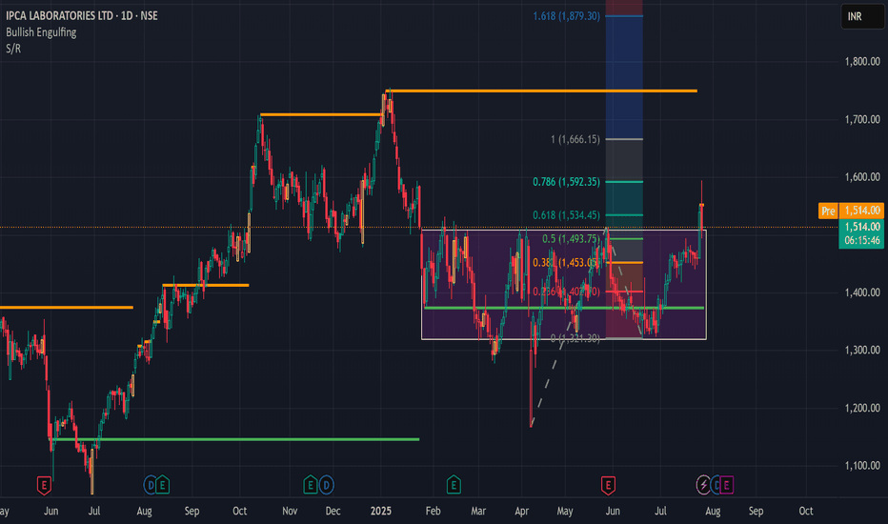The image size is (888, 524).
Task: Open the red earnings marker near Jun 2024
Action: click(x=44, y=485)
